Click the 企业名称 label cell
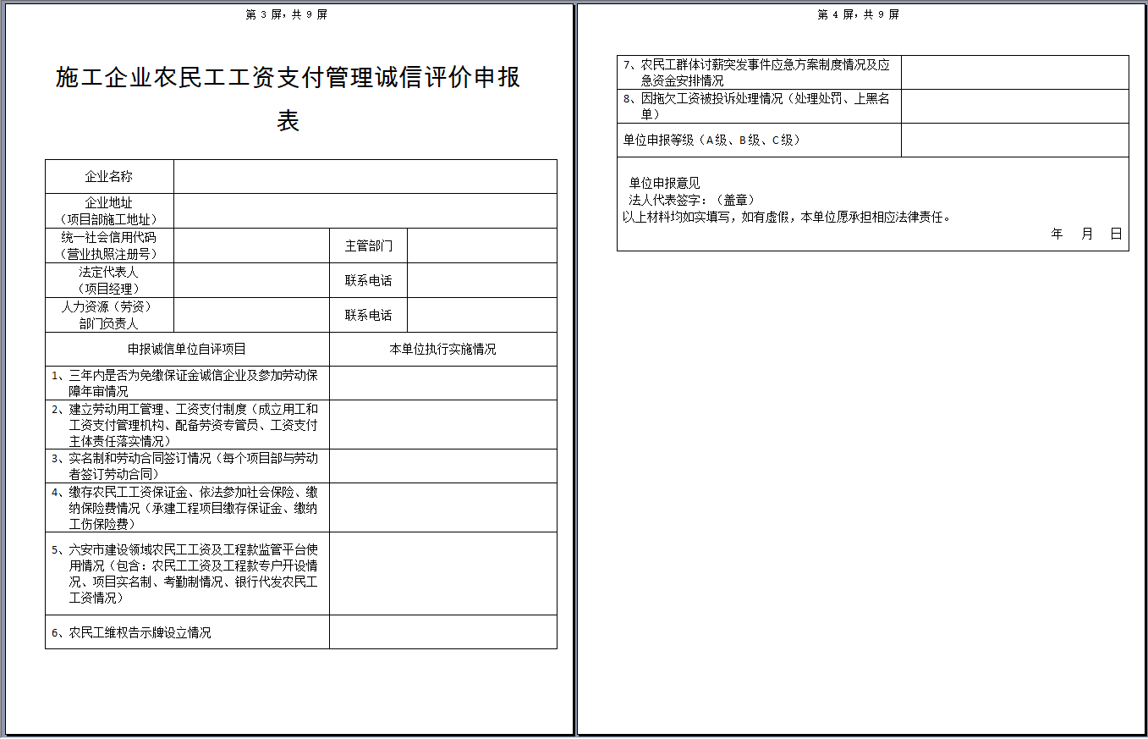Viewport: 1148px width, 739px height. tap(110, 177)
